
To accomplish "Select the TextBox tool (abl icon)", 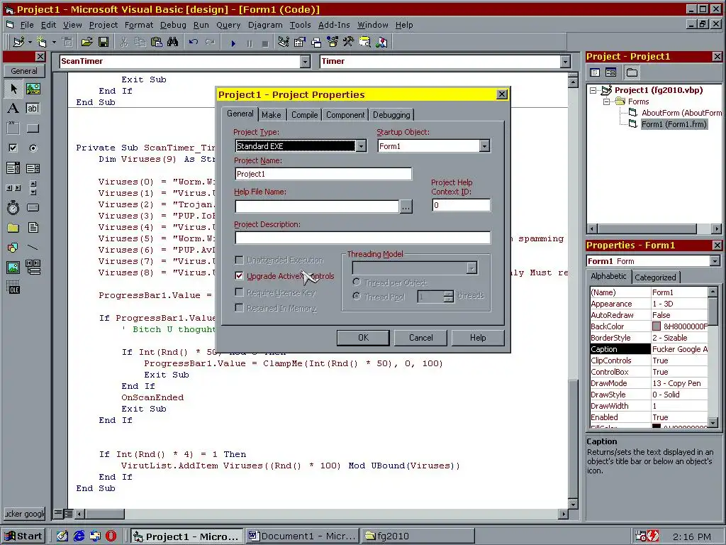I will click(33, 109).
